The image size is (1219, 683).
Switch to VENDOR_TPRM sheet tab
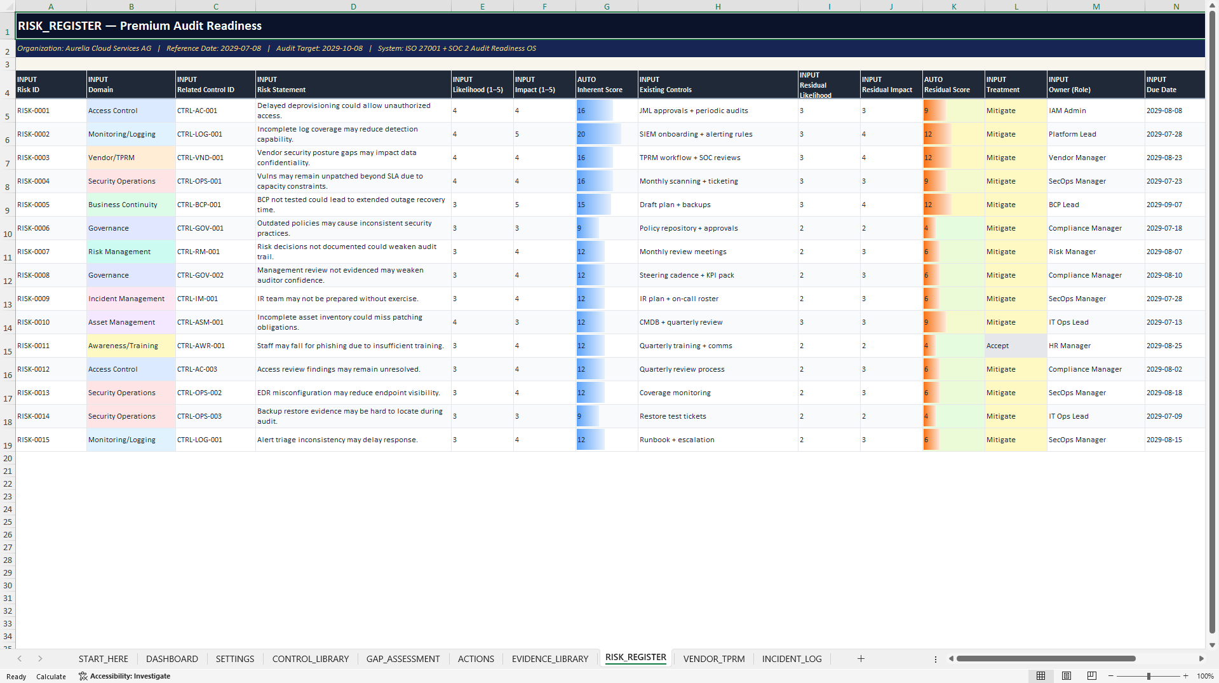click(x=714, y=659)
